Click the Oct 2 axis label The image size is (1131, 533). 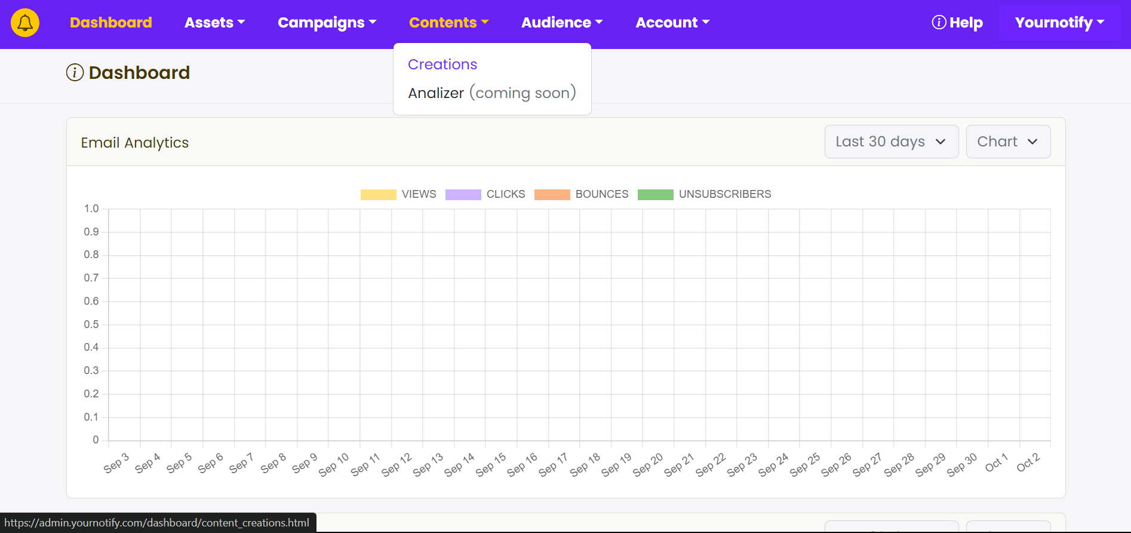pos(1028,462)
